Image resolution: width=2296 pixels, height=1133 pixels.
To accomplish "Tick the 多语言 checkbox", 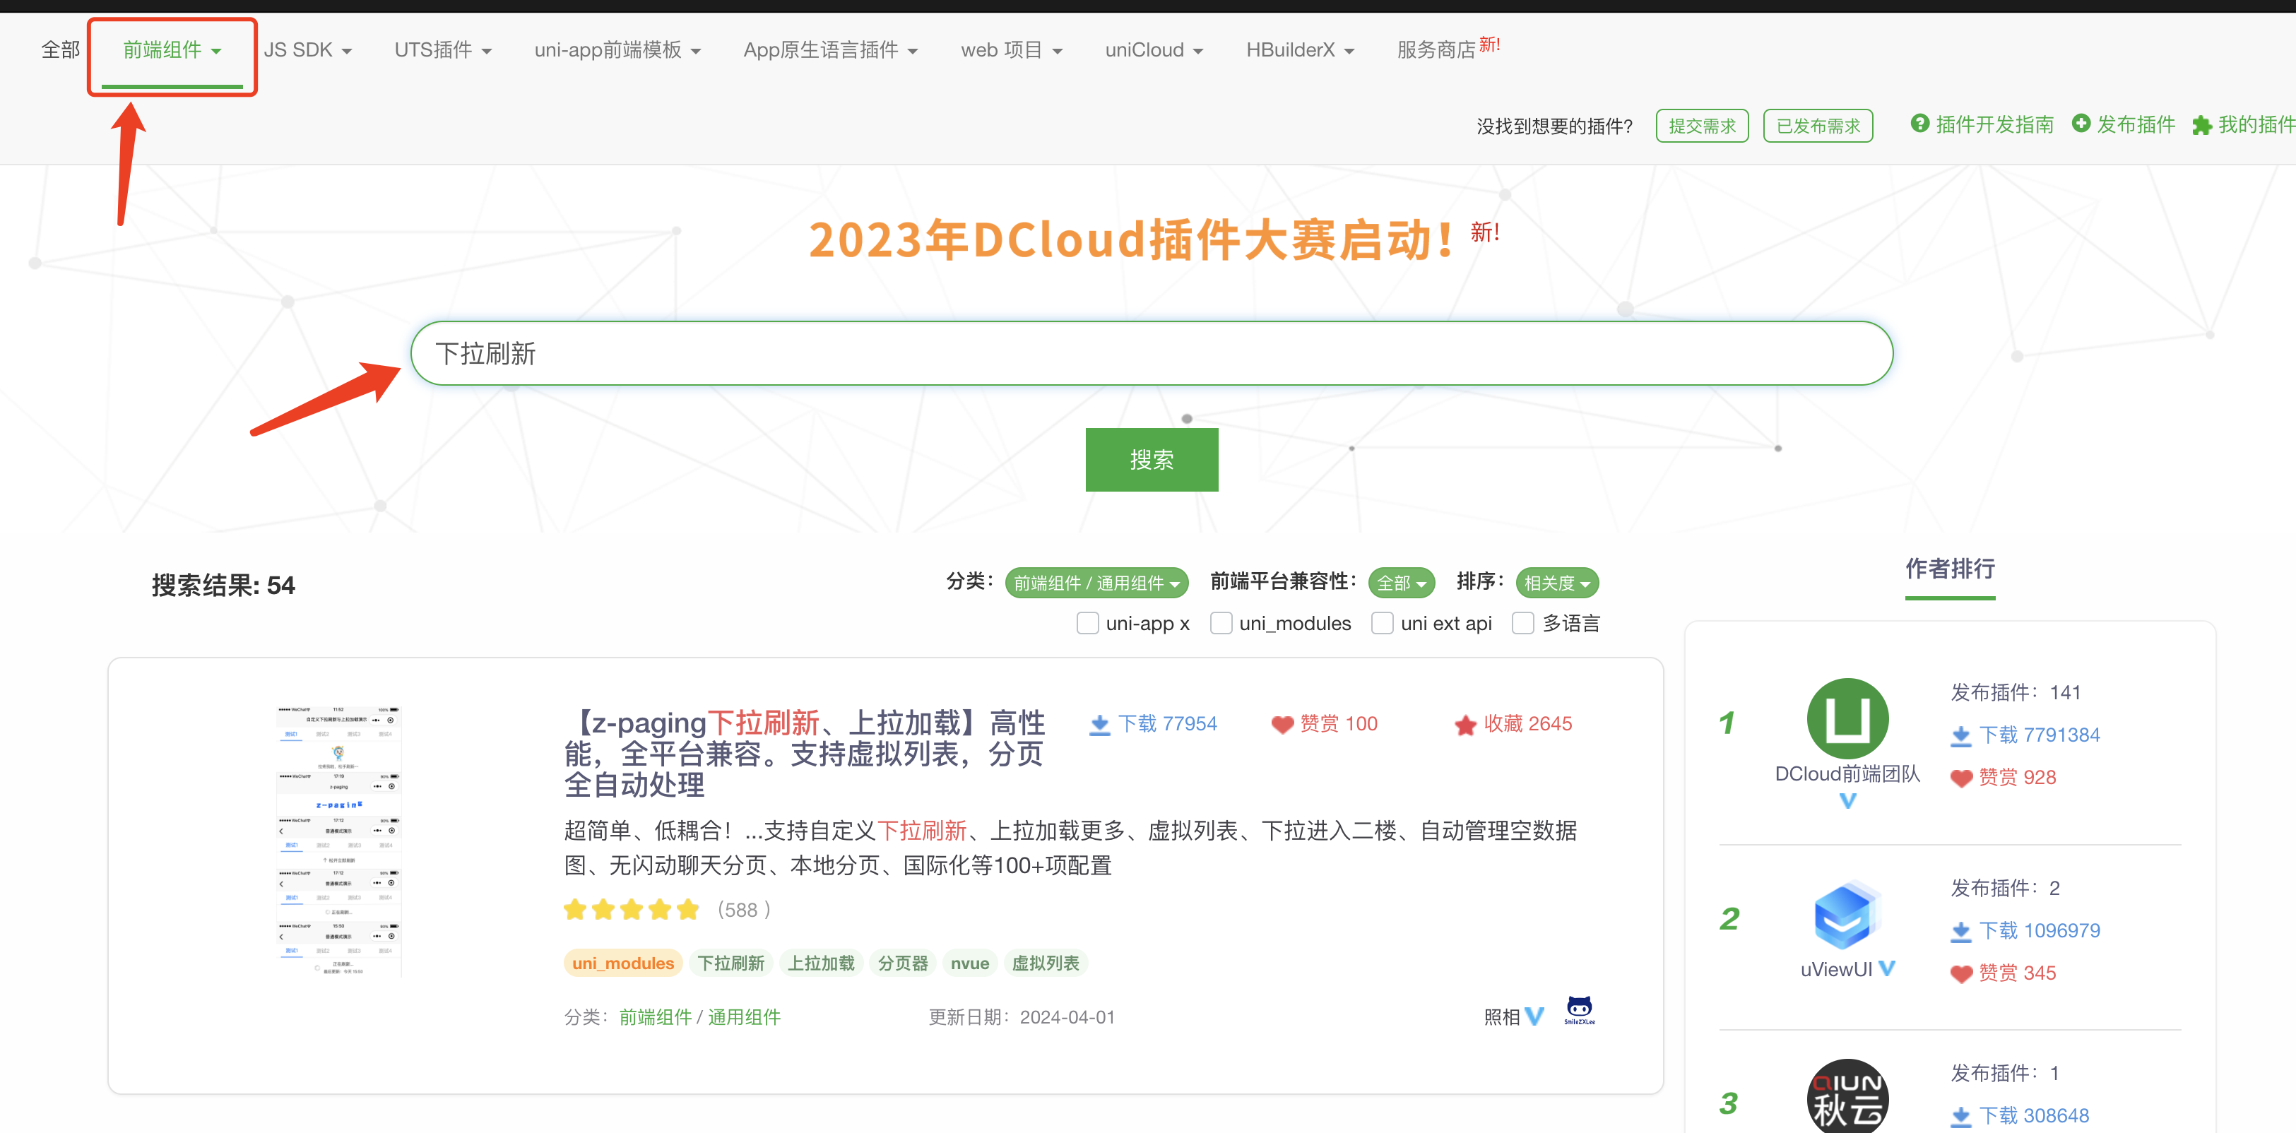I will tap(1522, 623).
